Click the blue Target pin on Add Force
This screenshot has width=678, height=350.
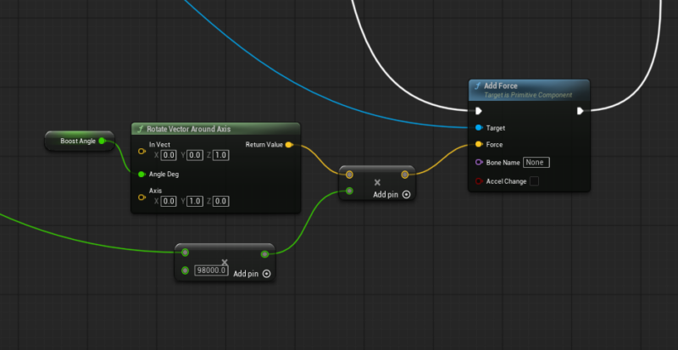[x=479, y=128]
